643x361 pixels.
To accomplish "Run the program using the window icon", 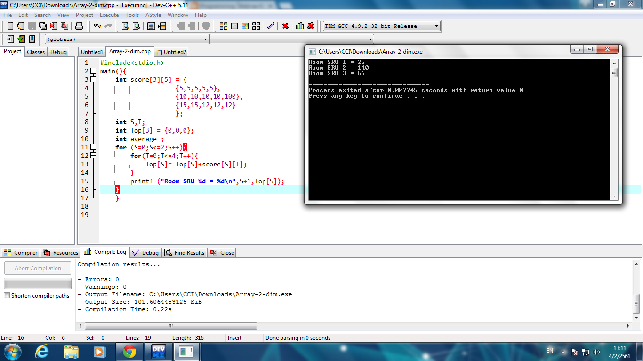I will (234, 26).
